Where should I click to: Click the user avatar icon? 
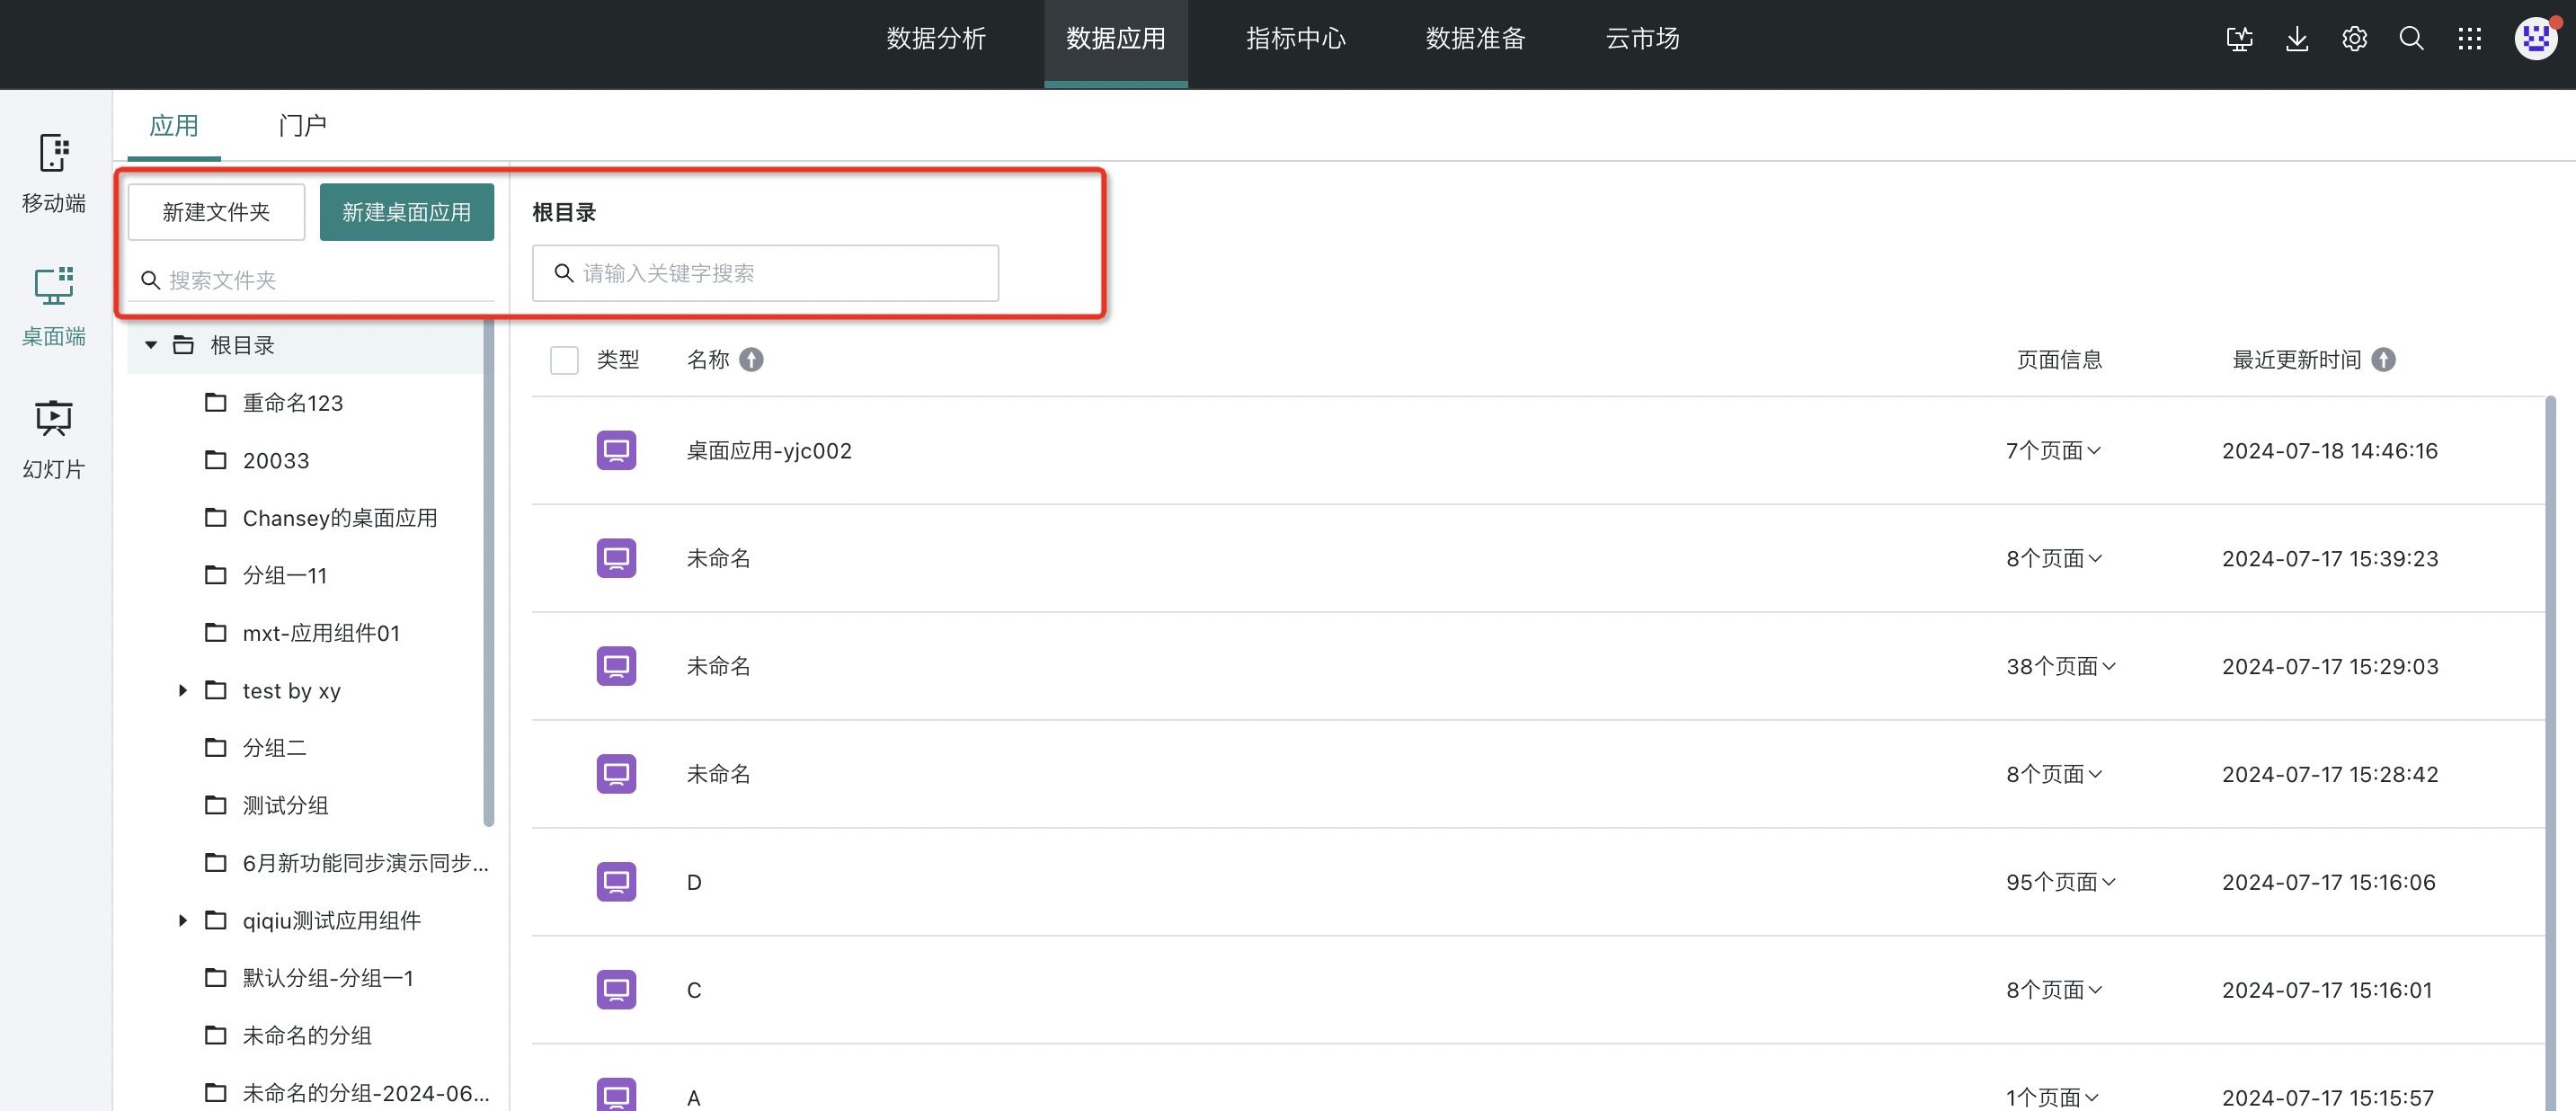(x=2535, y=39)
